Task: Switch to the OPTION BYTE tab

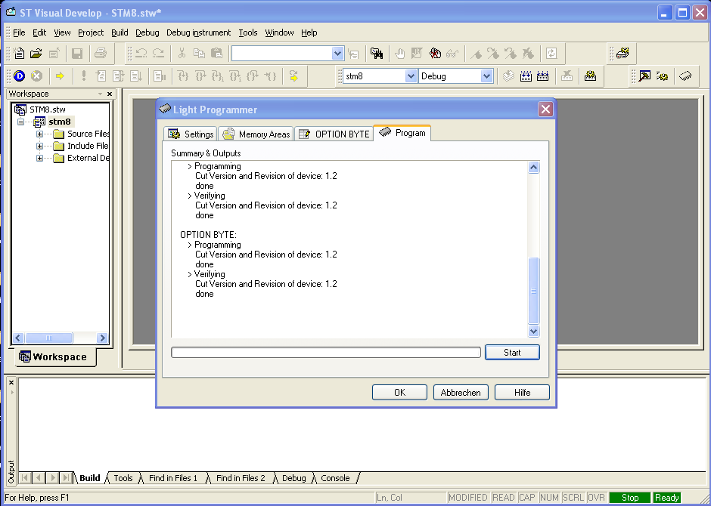Action: 334,134
